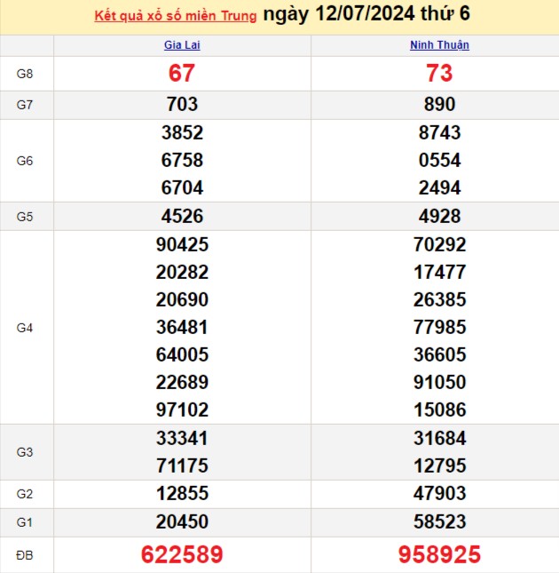Open the Kết quả xổ số miền Trung link
The height and width of the screenshot is (573, 559).
[175, 17]
